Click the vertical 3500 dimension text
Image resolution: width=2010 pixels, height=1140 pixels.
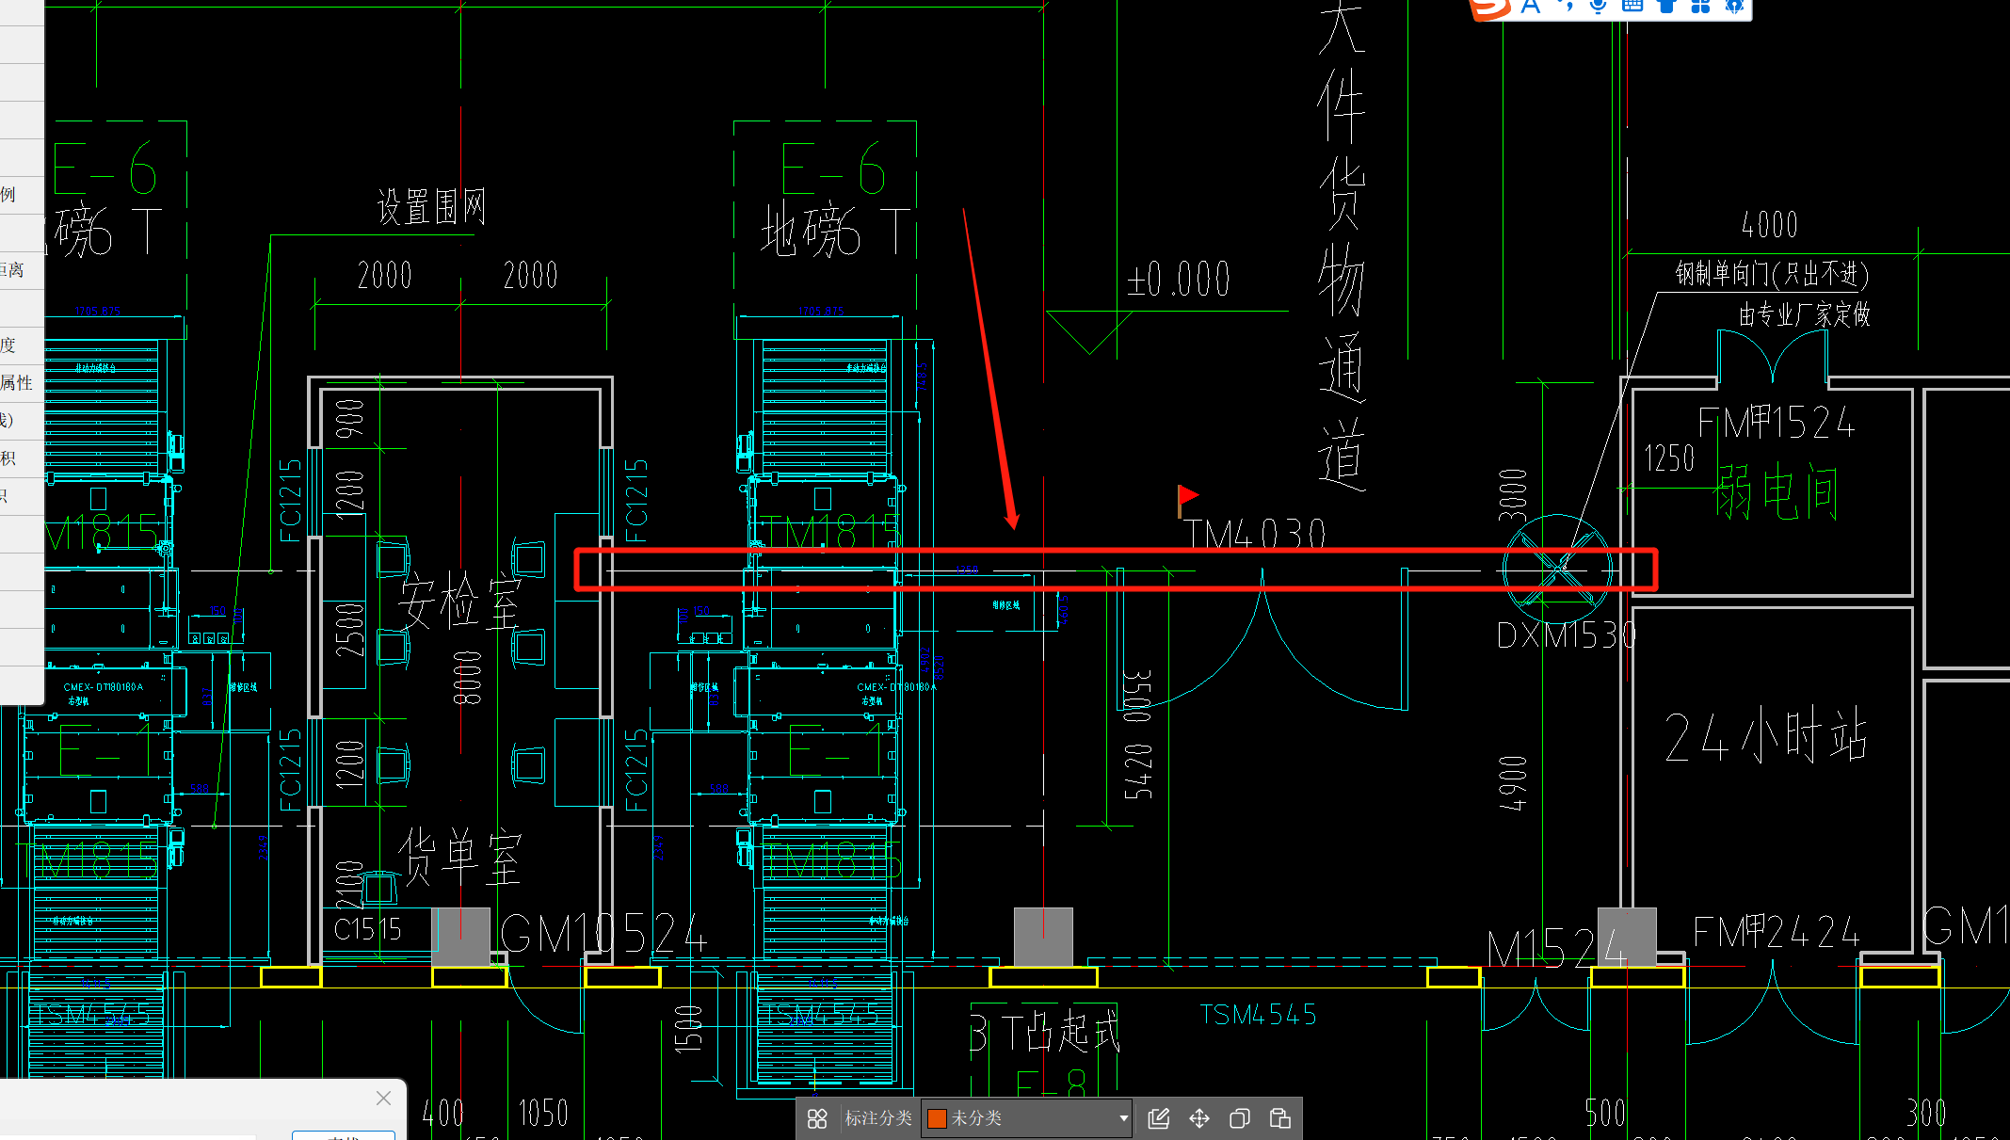pos(1137,696)
